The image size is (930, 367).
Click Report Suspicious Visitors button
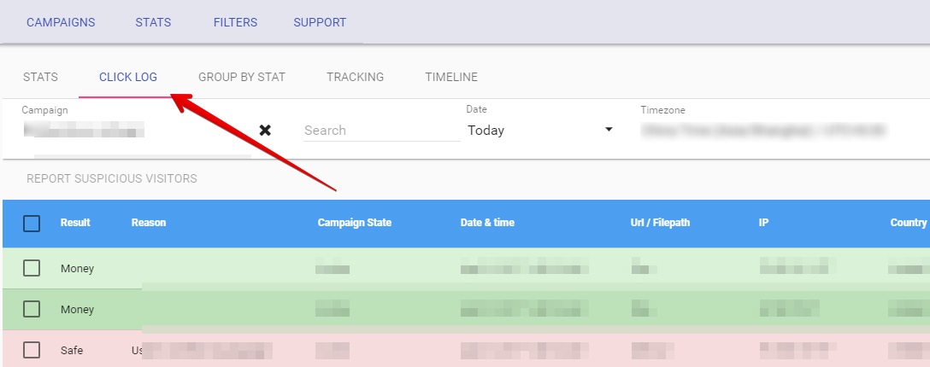coord(112,179)
